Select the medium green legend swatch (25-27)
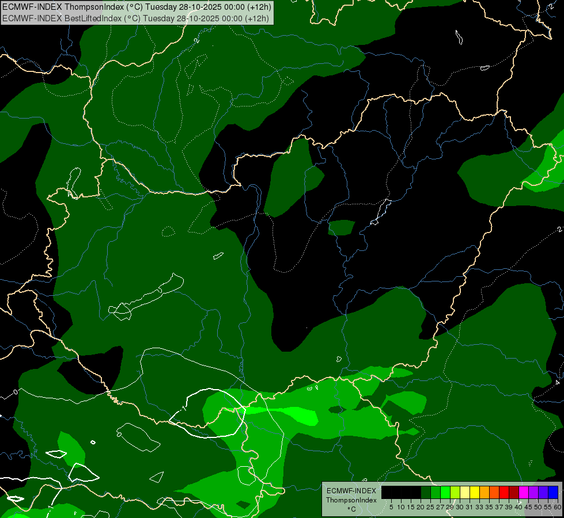Screen dimensions: 564x518 436,492
